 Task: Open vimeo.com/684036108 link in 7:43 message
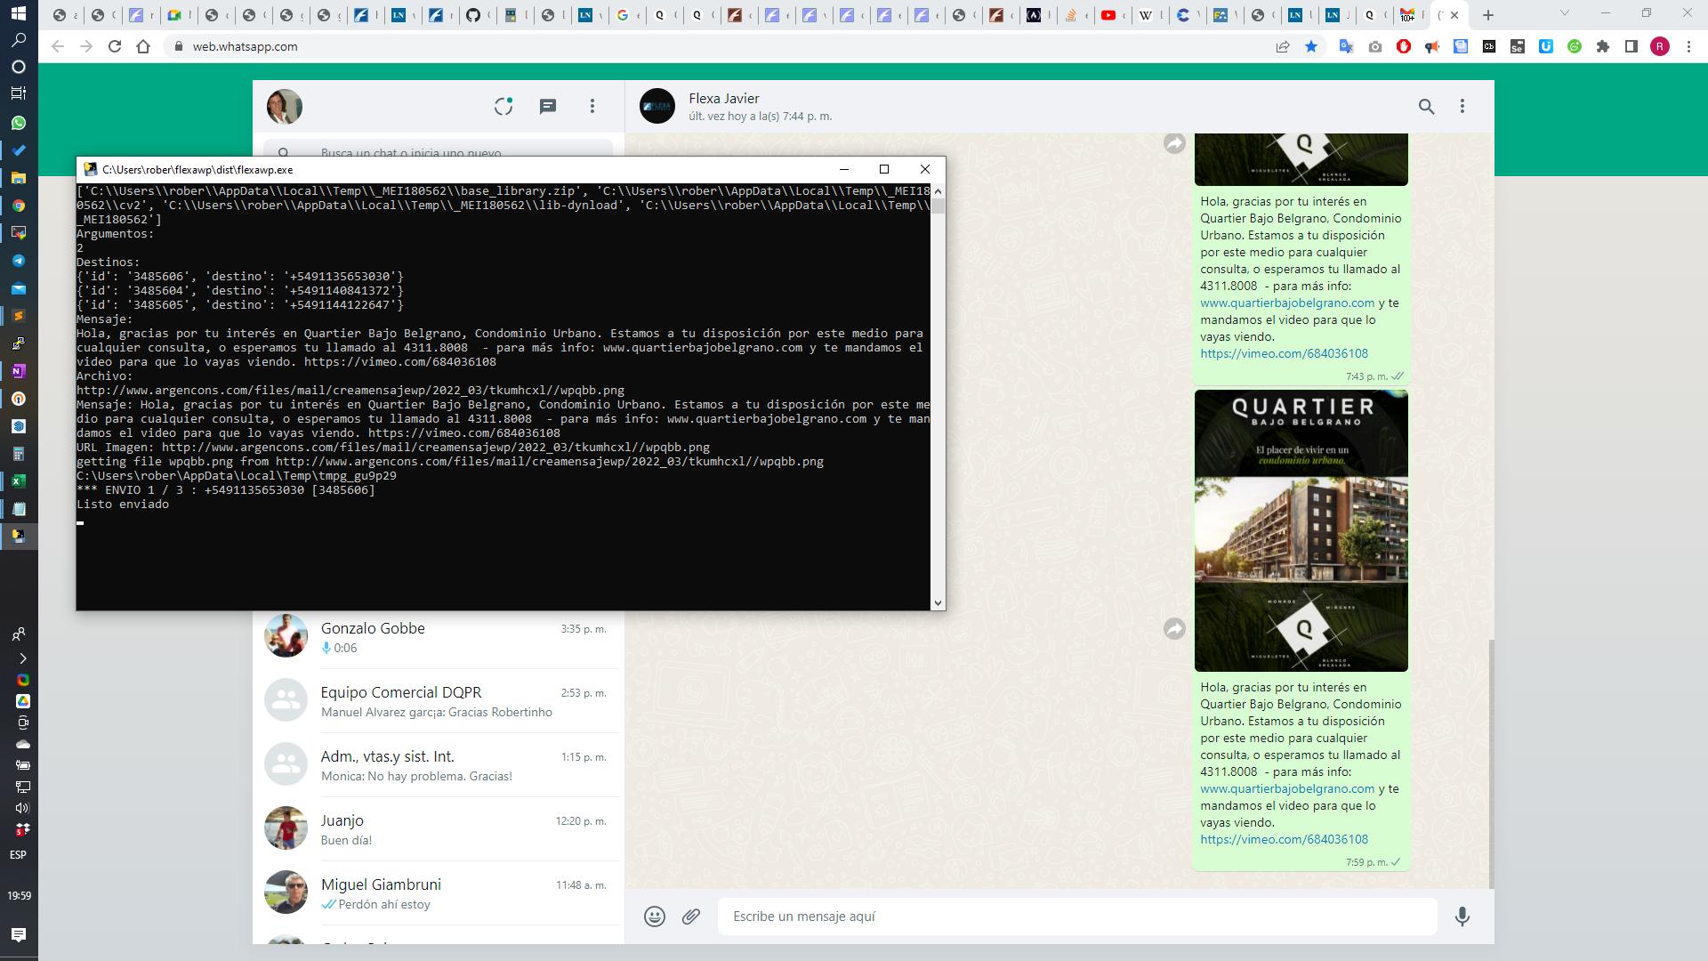1284,353
